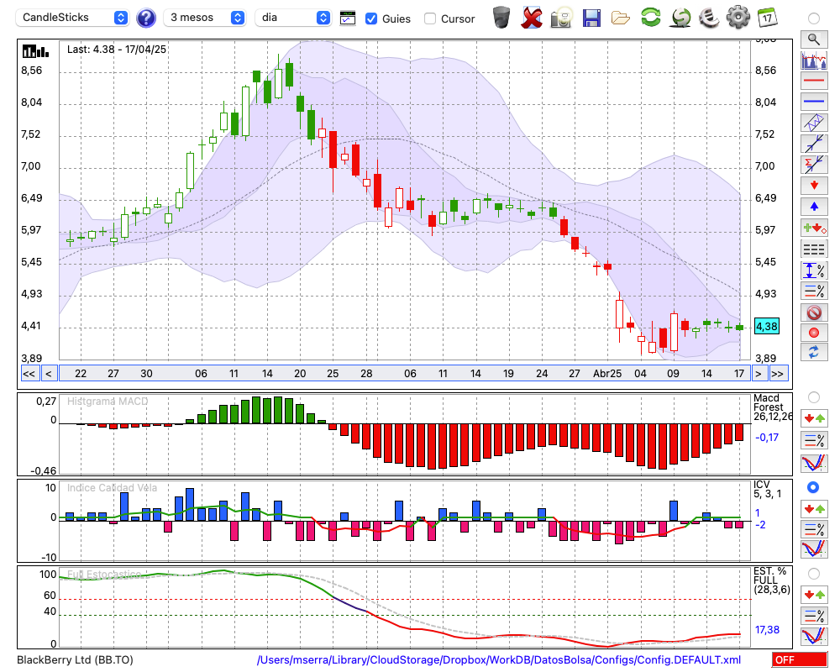Click the small chart window icon beside Guies
840x672 pixels.
click(x=348, y=18)
